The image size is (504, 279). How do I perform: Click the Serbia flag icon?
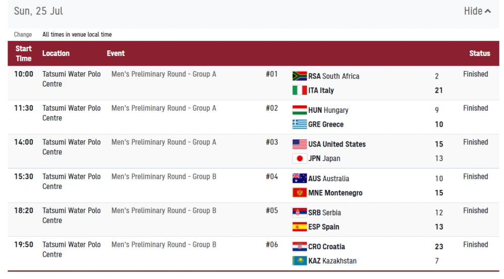[x=299, y=213]
